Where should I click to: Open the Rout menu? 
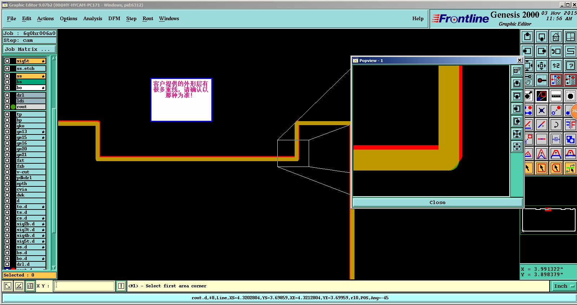click(x=148, y=18)
